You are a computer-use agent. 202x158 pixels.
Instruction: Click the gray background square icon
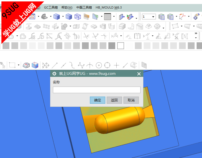coord(108,17)
